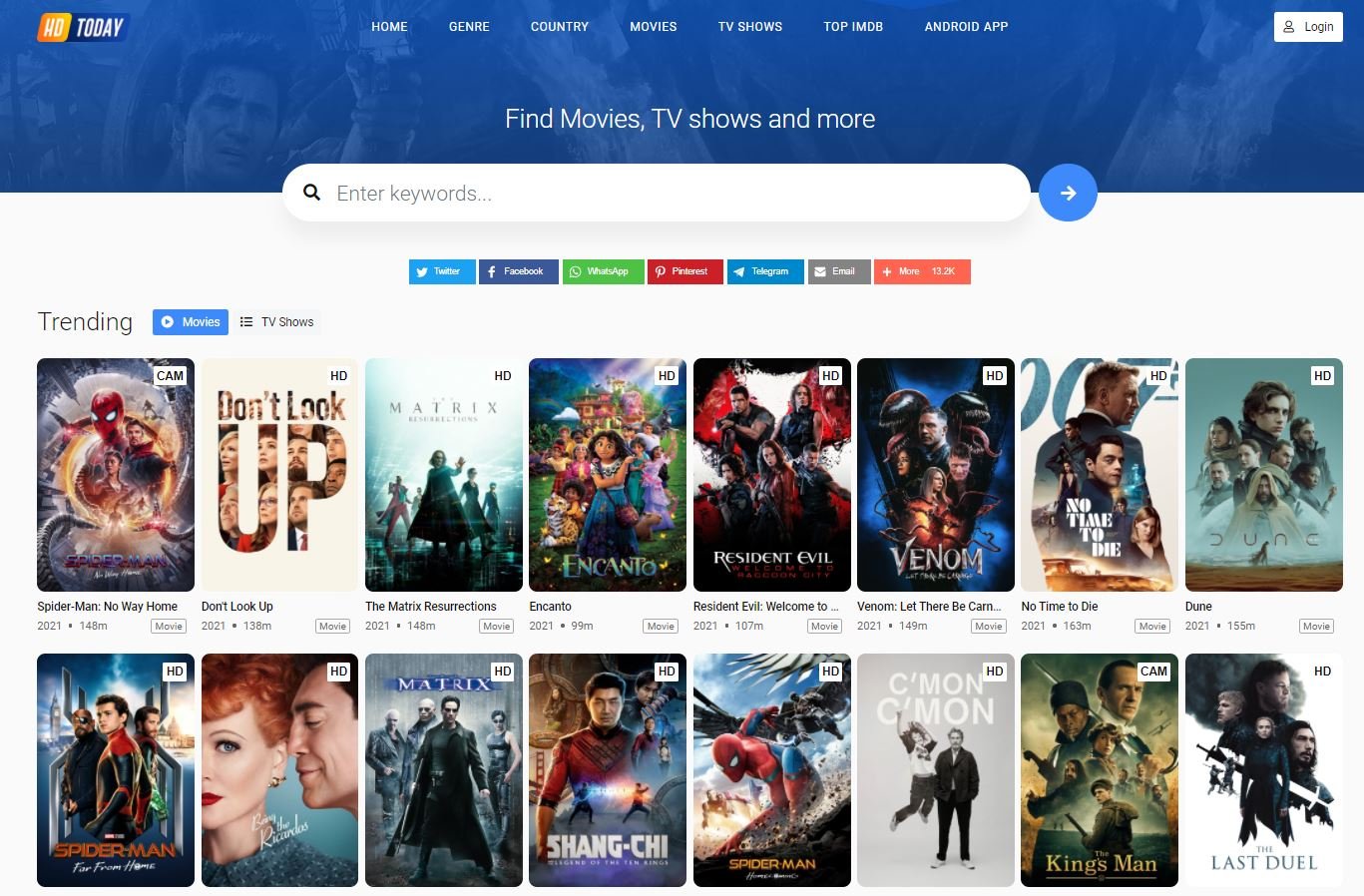This screenshot has width=1364, height=896.
Task: Click the title link Spider-Man: No Way Home
Action: tap(108, 607)
